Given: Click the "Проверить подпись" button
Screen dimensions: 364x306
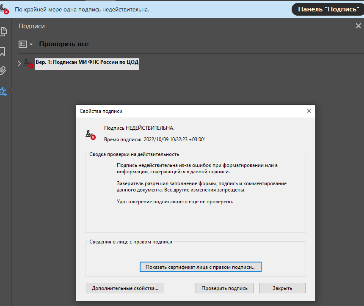Looking at the screenshot, I should point(224,288).
